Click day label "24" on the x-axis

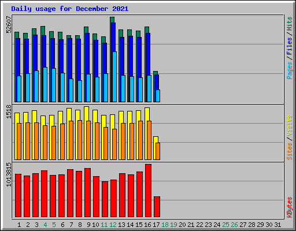click(x=217, y=225)
